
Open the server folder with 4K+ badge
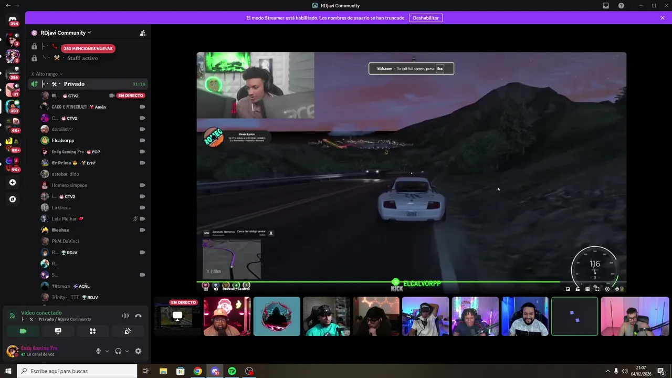13,124
